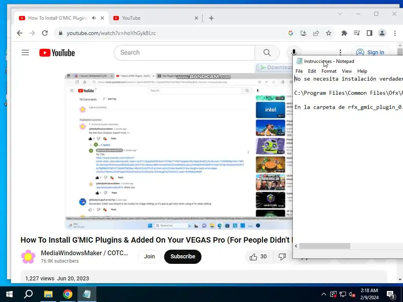Click the Download overlay button
403x302 pixels.
point(274,67)
